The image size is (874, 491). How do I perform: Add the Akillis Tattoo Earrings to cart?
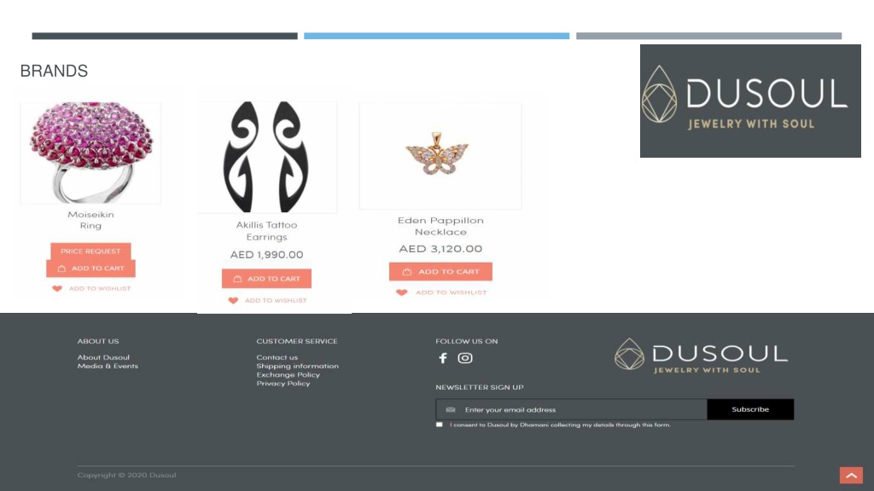coord(266,279)
